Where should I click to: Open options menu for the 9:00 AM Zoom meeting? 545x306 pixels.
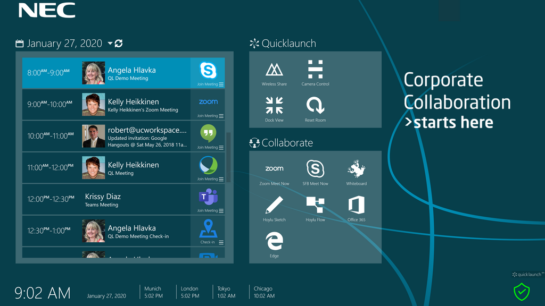(x=221, y=116)
